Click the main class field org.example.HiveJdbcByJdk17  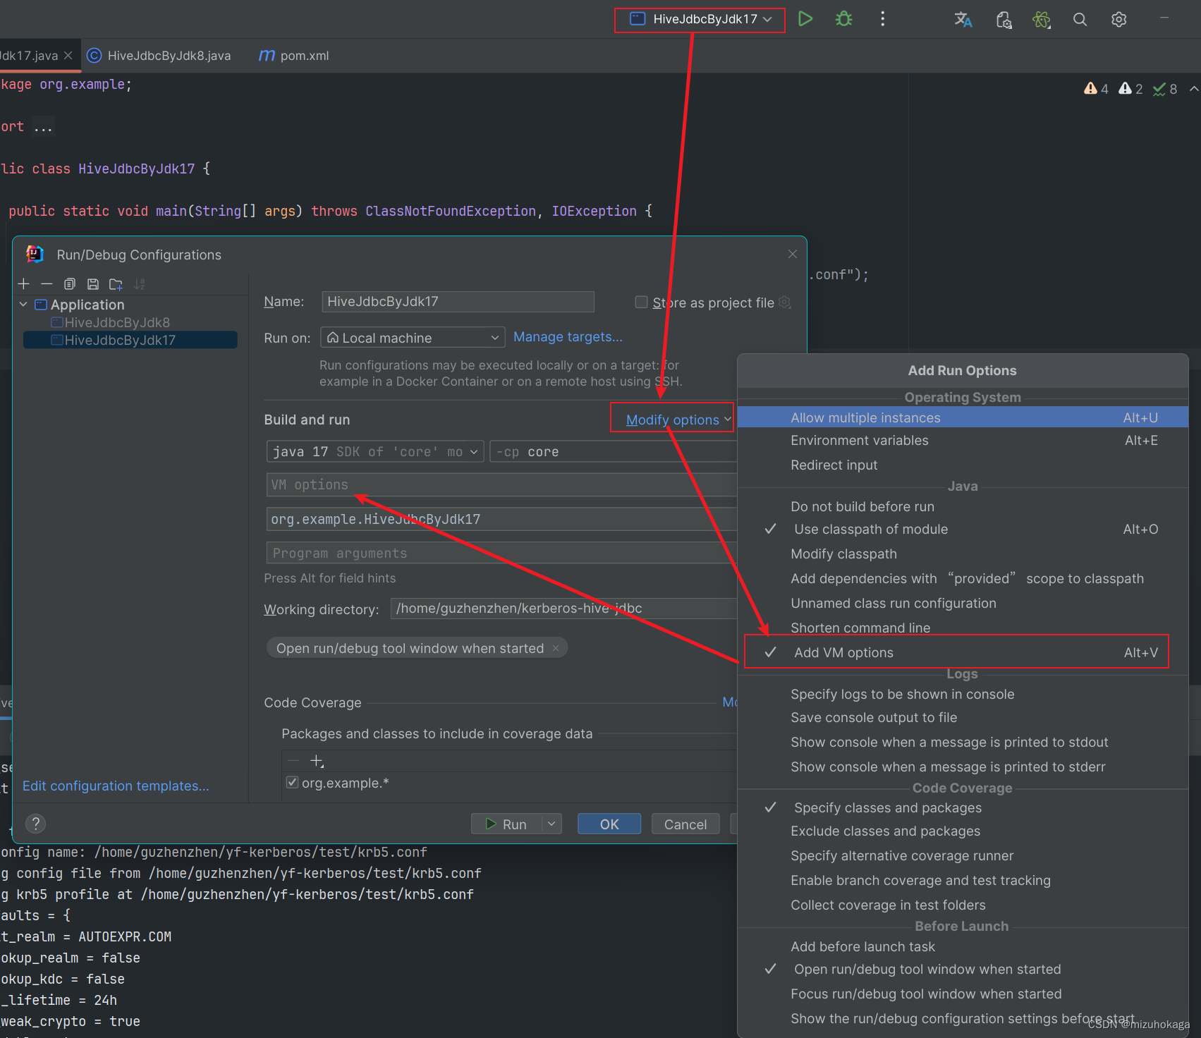(x=502, y=520)
